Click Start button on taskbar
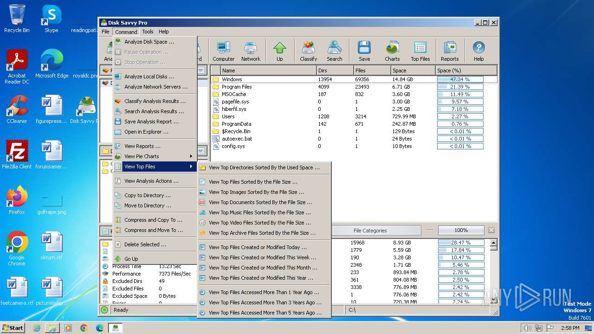This screenshot has height=334, width=594. [x=13, y=328]
